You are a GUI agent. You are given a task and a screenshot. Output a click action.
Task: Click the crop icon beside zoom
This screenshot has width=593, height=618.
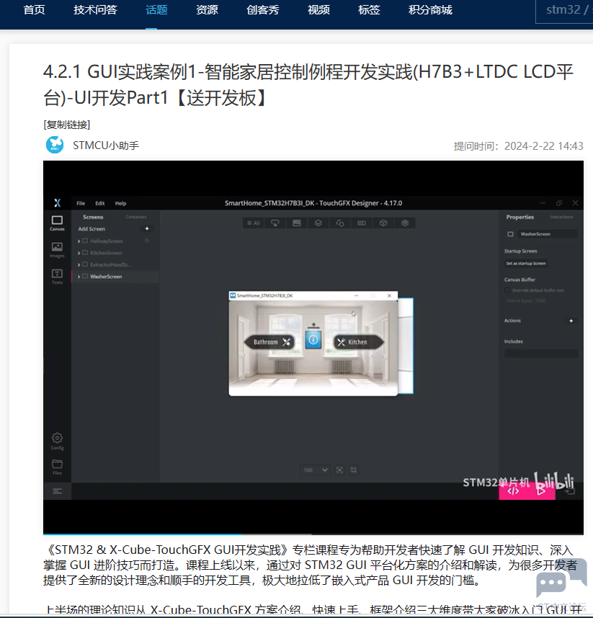[354, 470]
